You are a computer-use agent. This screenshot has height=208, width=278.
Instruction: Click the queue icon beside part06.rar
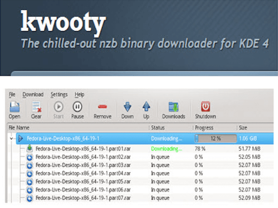click(30, 190)
